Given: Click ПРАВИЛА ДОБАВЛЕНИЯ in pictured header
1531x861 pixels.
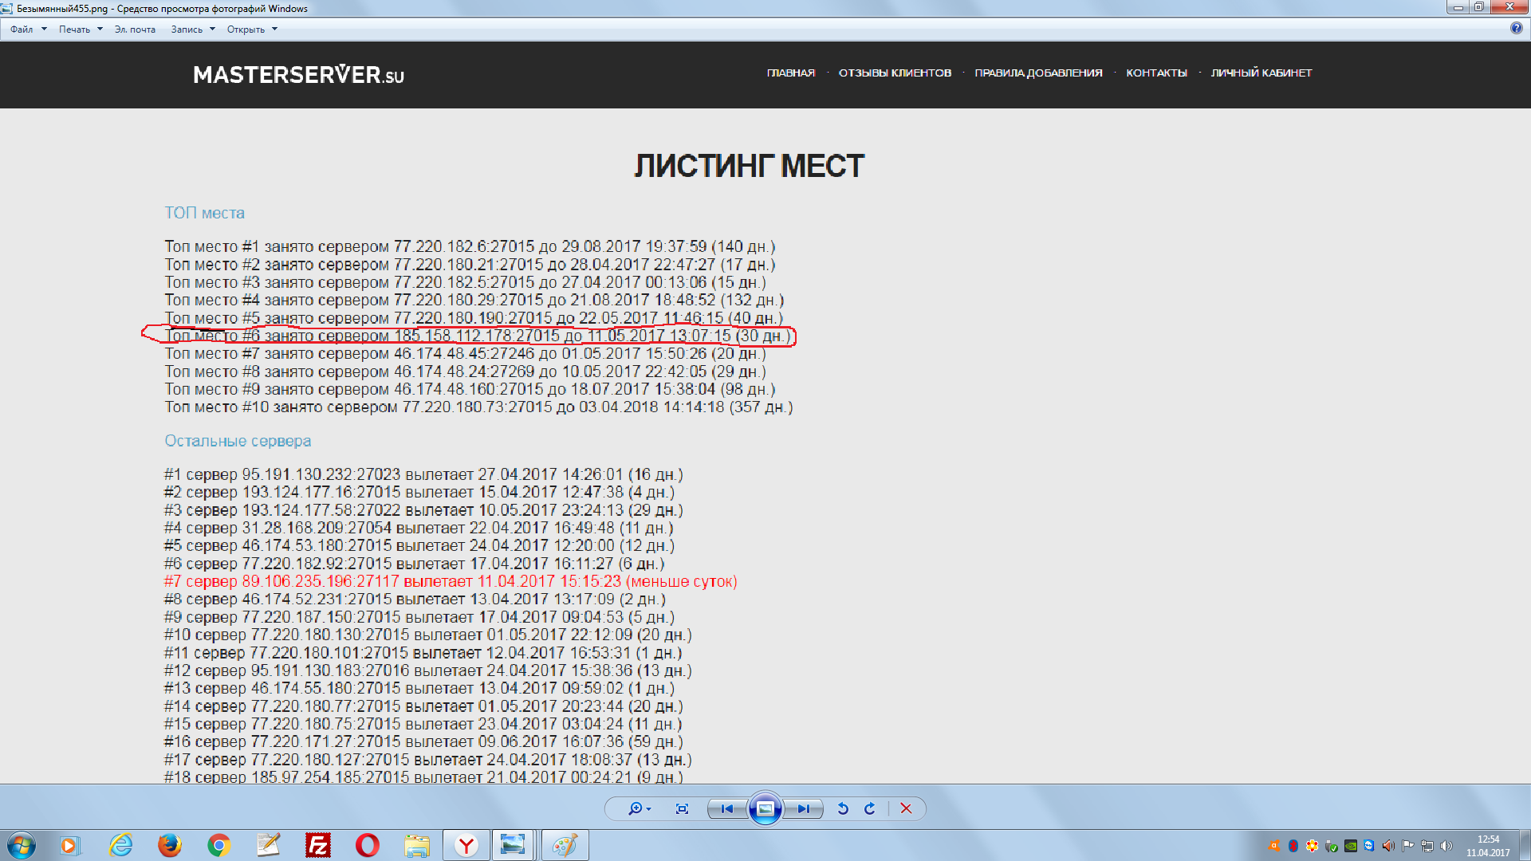Looking at the screenshot, I should 1038,73.
